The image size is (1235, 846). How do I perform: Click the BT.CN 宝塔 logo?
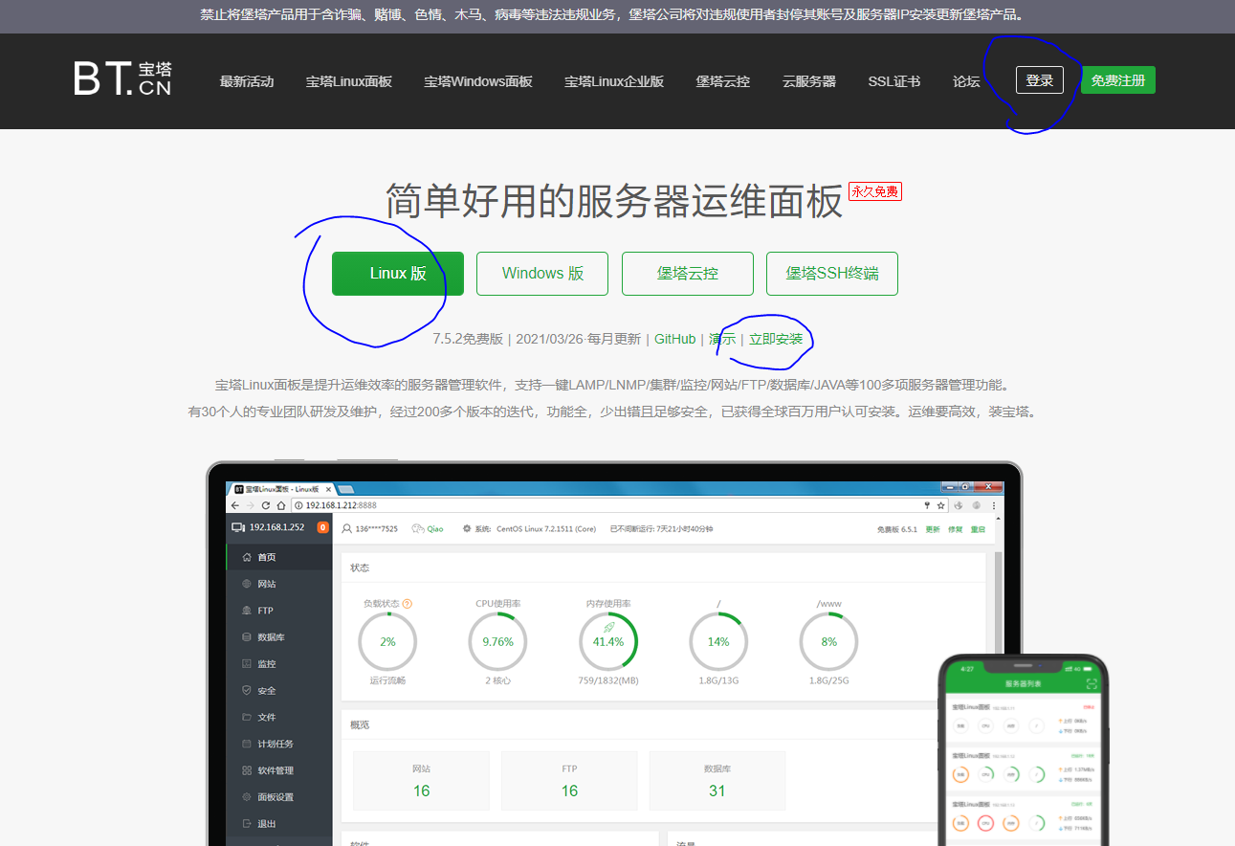[122, 78]
